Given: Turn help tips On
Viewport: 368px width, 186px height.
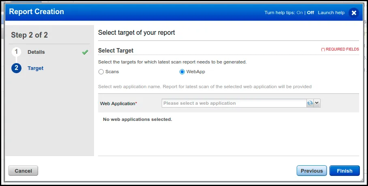Looking at the screenshot, I should [300, 13].
